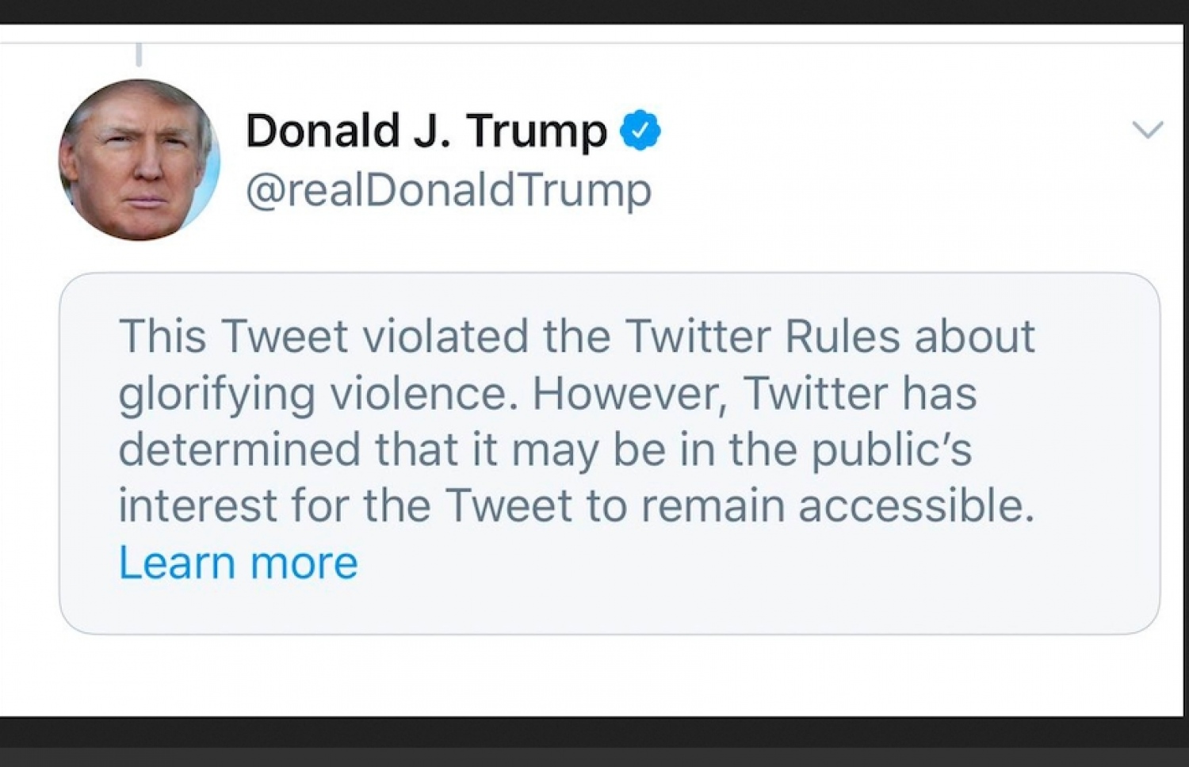
Task: Click the dark bar below the tweet
Action: [x=594, y=742]
